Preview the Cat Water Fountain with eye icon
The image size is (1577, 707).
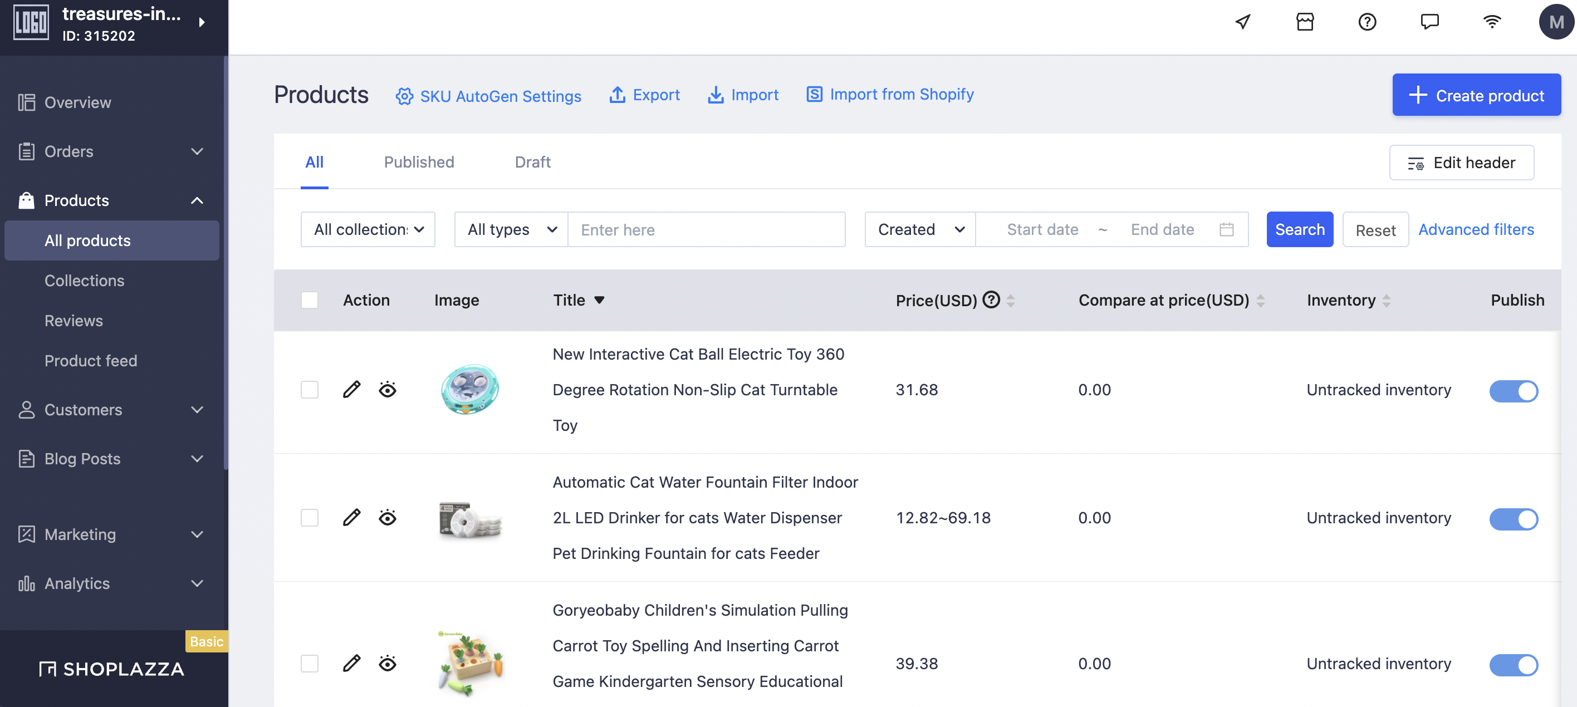click(x=388, y=518)
